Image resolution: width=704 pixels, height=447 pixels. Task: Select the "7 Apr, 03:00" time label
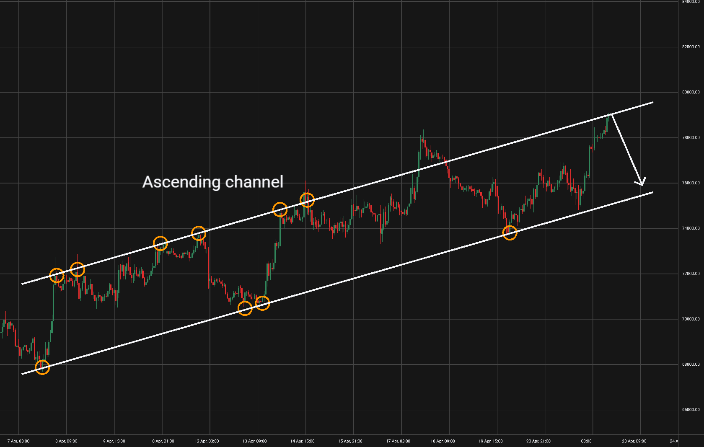(18, 441)
